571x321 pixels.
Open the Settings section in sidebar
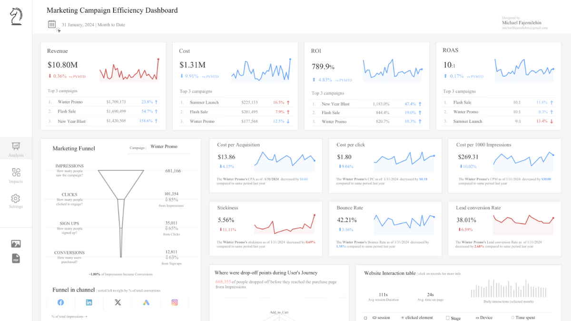coord(16,202)
